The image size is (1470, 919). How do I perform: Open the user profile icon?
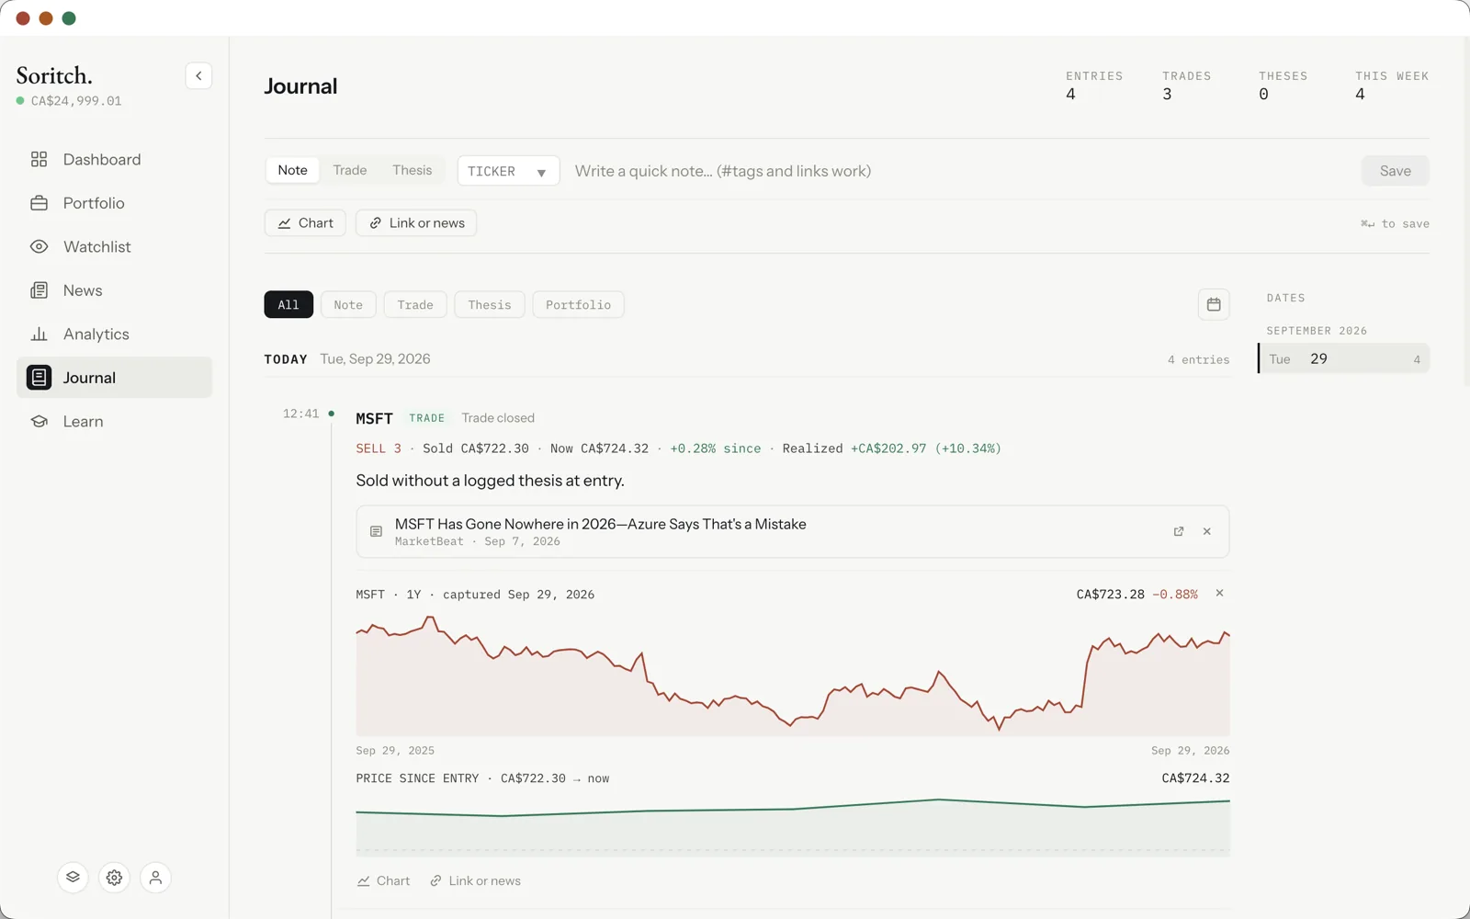click(x=155, y=878)
